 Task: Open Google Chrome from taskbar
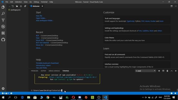pos(48,97)
